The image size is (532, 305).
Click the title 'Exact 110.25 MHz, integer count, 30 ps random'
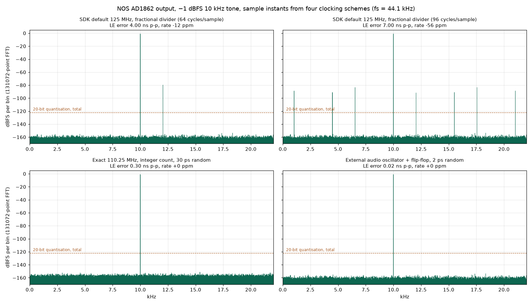152,160
